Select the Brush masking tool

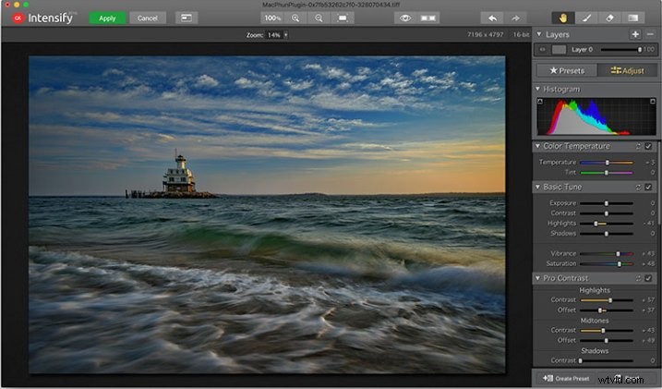tap(586, 18)
